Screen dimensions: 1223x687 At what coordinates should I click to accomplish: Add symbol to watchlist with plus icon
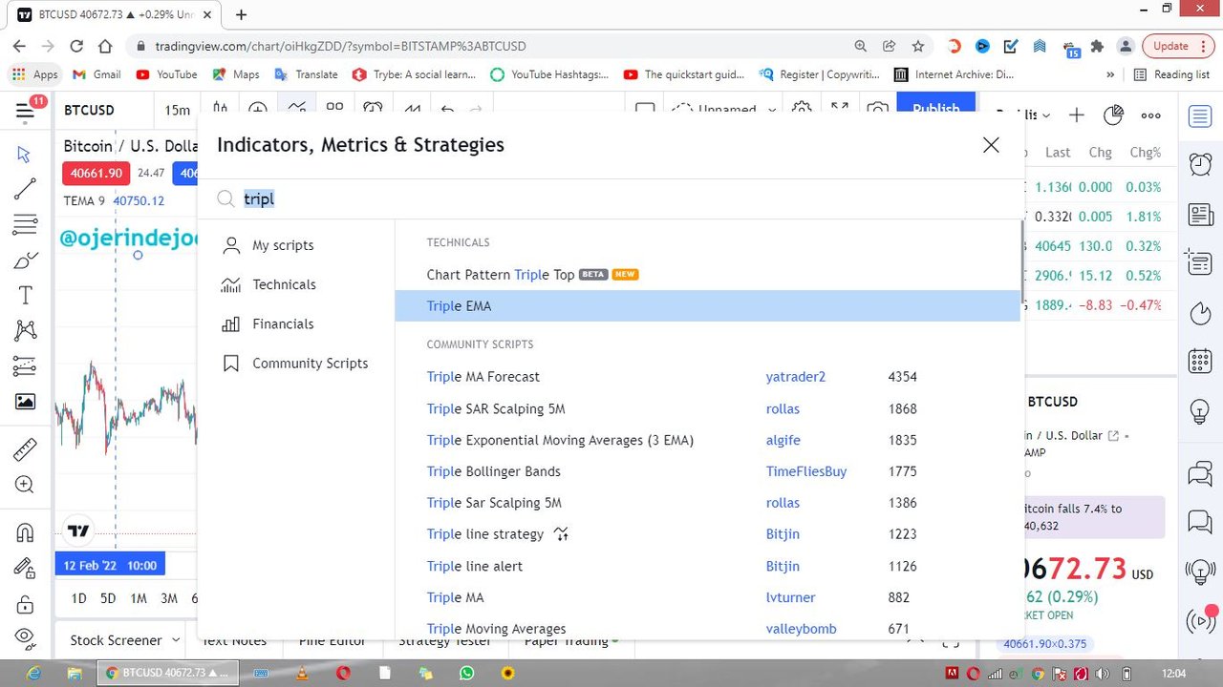point(1077,115)
